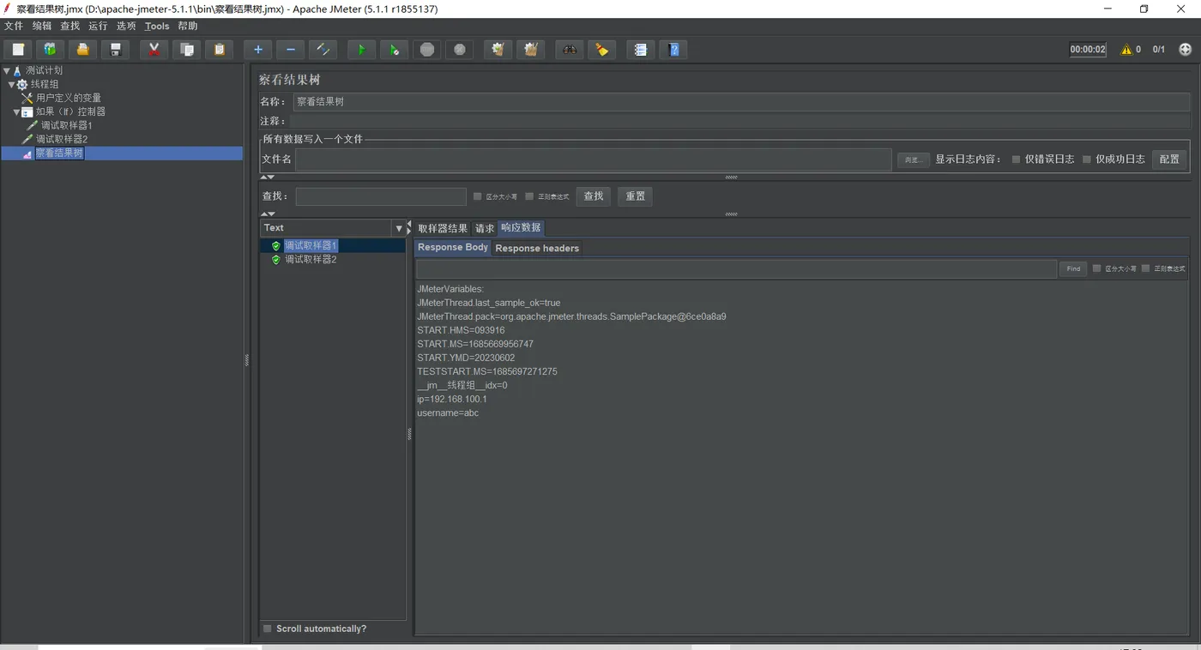Viewport: 1201px width, 650px height.
Task: Switch to Response headers tab
Action: 537,249
